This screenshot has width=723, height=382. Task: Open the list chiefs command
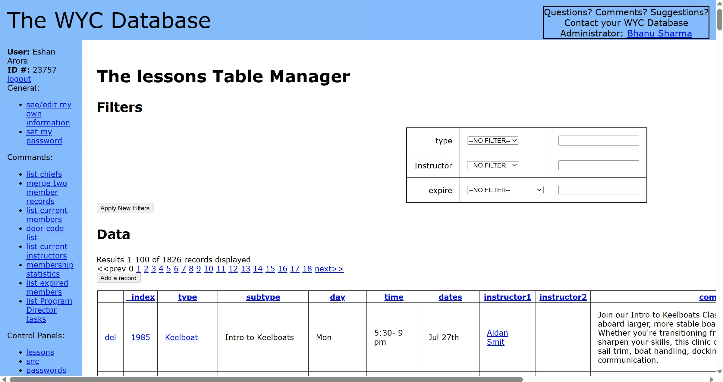click(x=44, y=174)
